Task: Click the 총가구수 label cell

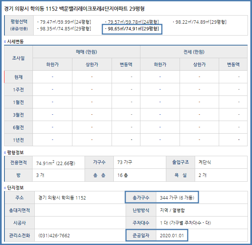Action: tap(141, 198)
